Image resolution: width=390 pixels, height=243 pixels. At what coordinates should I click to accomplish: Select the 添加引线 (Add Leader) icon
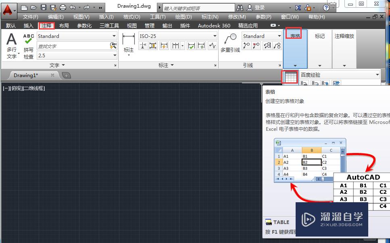pyautogui.click(x=246, y=45)
